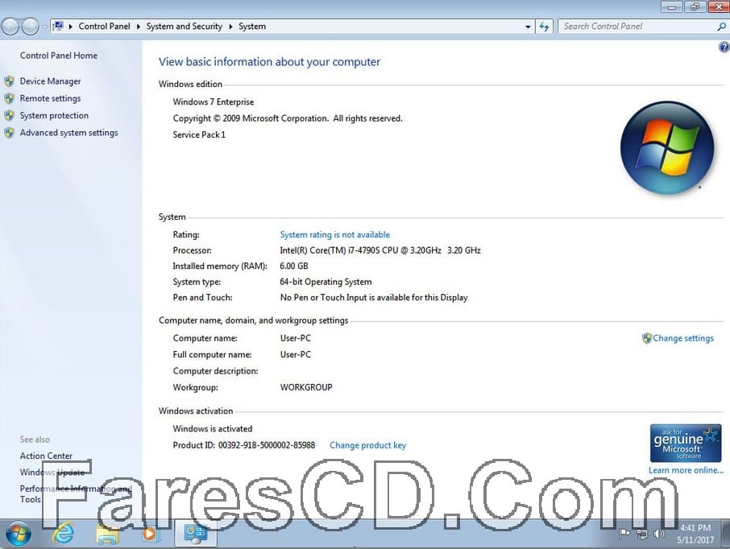
Task: Click the shield icon next to Change settings
Action: click(647, 338)
